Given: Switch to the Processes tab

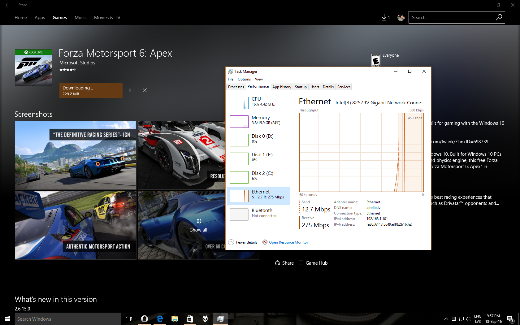Looking at the screenshot, I should pyautogui.click(x=236, y=87).
